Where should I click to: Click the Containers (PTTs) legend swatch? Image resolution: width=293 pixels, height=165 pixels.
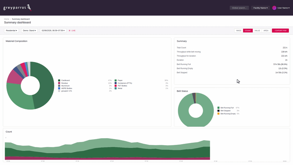point(115,83)
